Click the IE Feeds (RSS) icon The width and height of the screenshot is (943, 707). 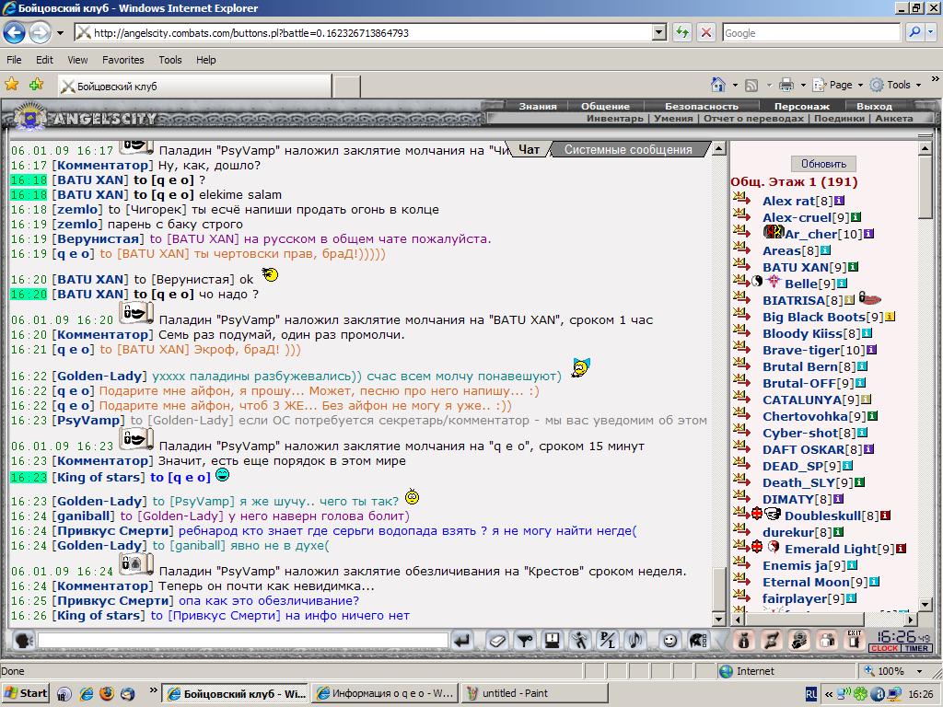pyautogui.click(x=751, y=86)
